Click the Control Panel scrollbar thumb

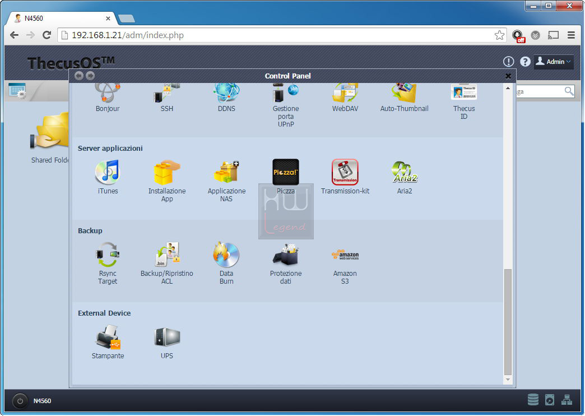point(508,321)
